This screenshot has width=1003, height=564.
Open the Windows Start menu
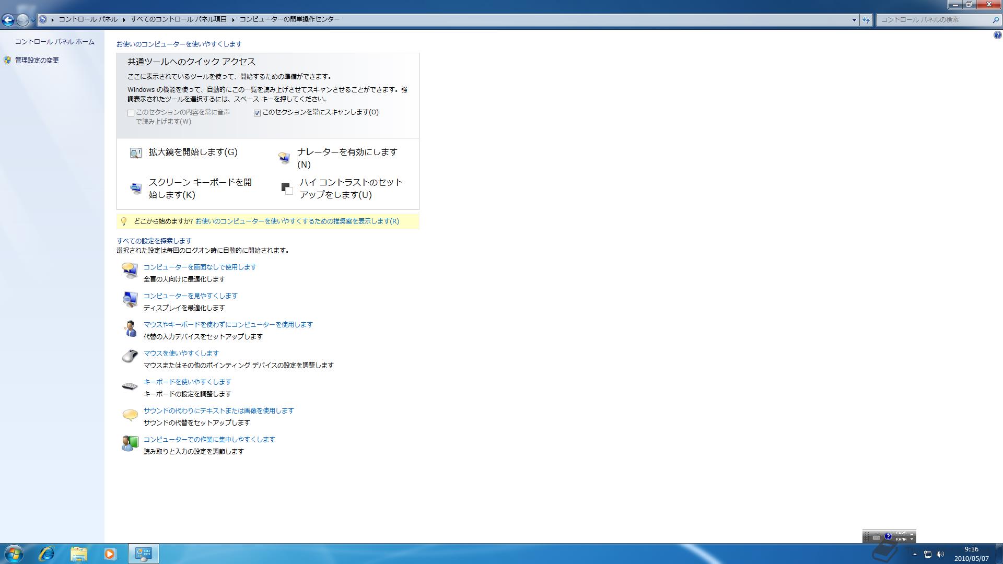pyautogui.click(x=14, y=554)
